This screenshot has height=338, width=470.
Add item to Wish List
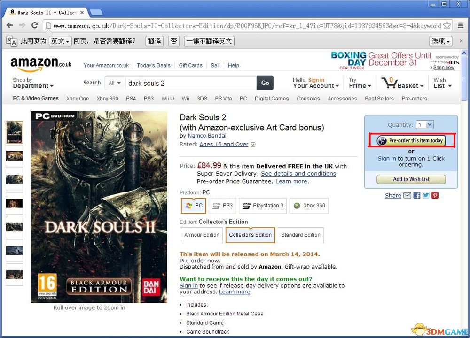tap(411, 179)
